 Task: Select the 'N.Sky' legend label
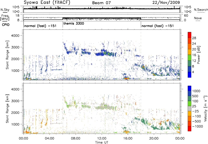pos(5,10)
